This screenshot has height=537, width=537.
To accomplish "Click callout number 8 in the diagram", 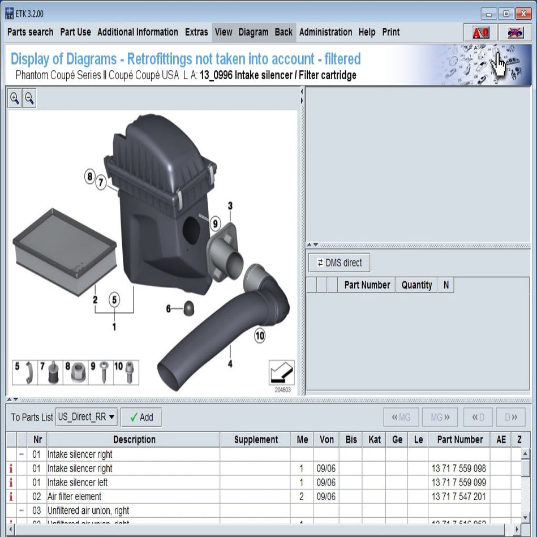I will [90, 177].
